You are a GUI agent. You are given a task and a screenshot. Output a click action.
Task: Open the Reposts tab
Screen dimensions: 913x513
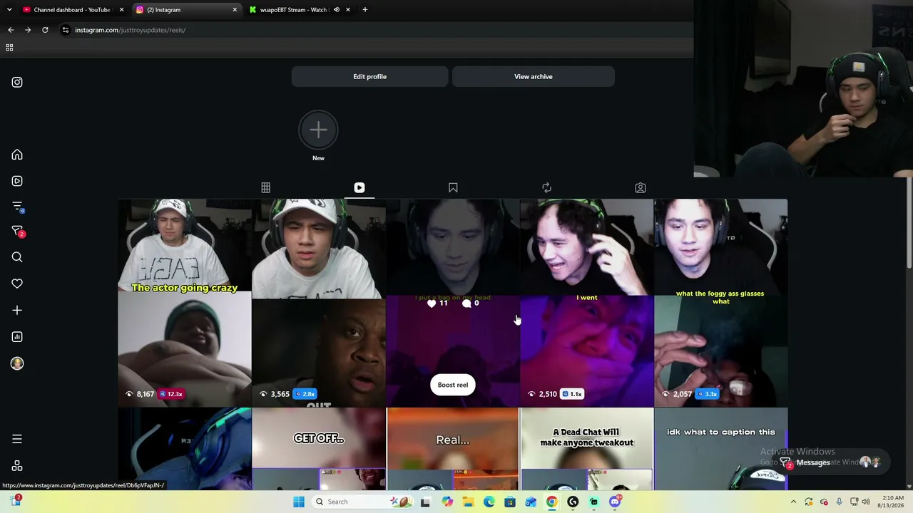tap(546, 187)
